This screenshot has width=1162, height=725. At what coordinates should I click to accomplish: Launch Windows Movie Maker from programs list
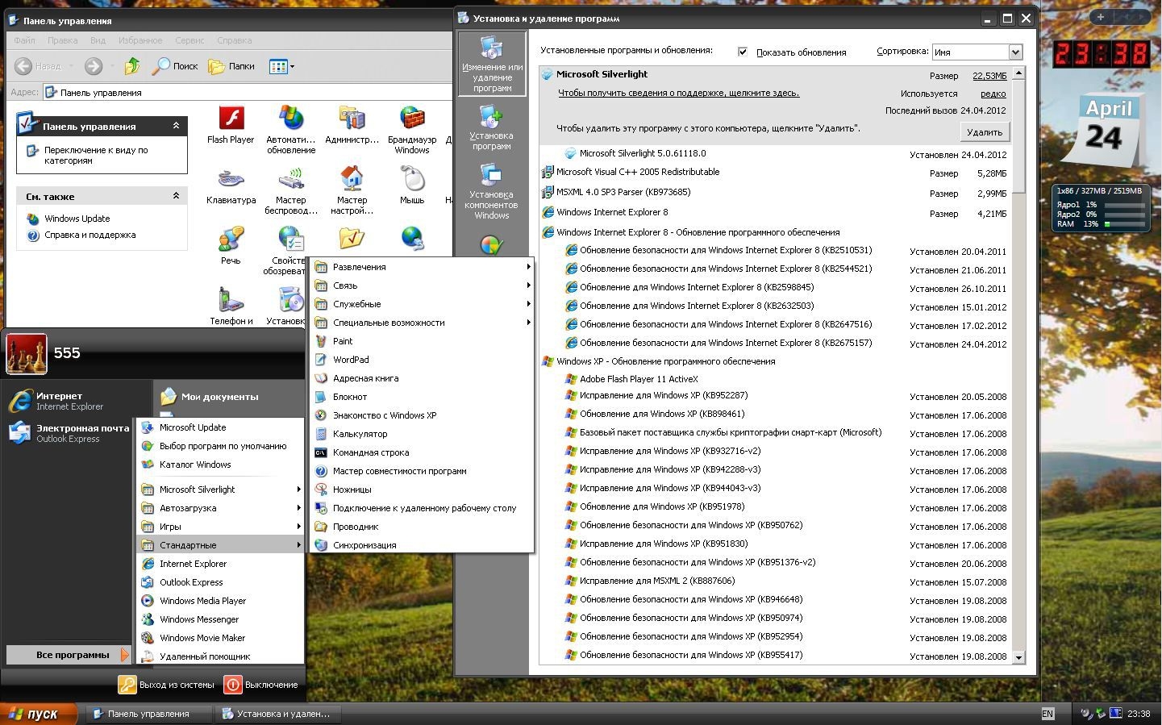tap(221, 638)
